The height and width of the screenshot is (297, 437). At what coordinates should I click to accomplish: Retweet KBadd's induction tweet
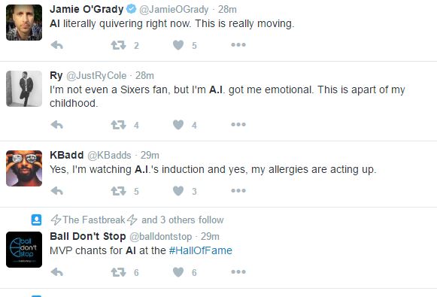118,191
